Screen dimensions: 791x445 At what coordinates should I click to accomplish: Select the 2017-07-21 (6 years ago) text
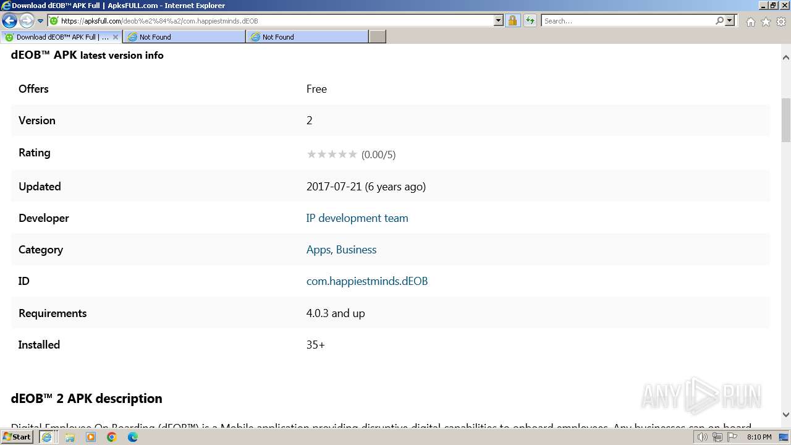point(366,187)
